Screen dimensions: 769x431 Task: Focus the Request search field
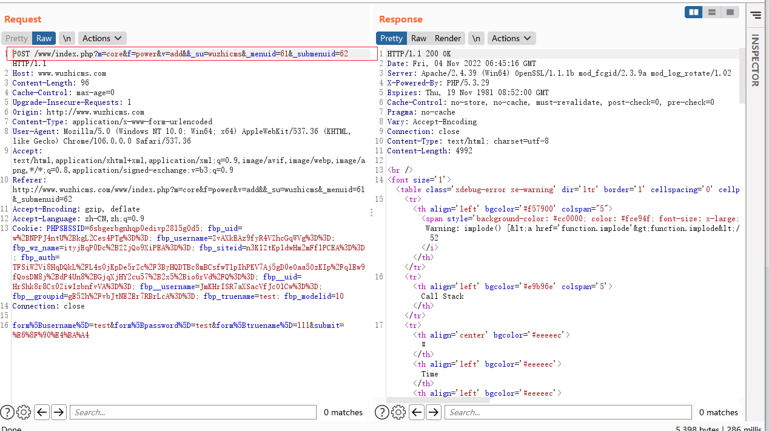[x=193, y=412]
